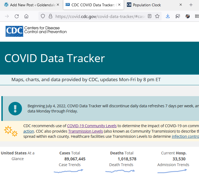Open a new browser tab
Viewport: 199px width, 180px height.
(191, 5)
